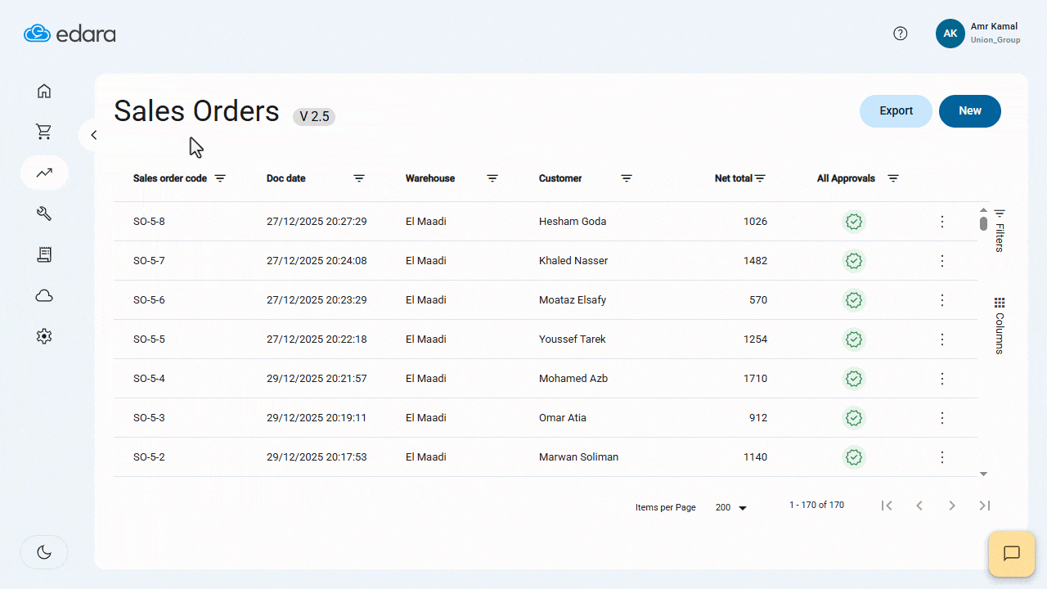This screenshot has height=589, width=1047.
Task: Click the Amr Kamal user name
Action: pyautogui.click(x=994, y=26)
